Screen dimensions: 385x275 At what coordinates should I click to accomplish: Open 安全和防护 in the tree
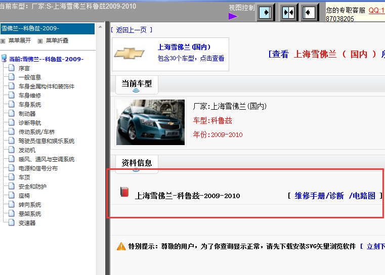(32, 187)
